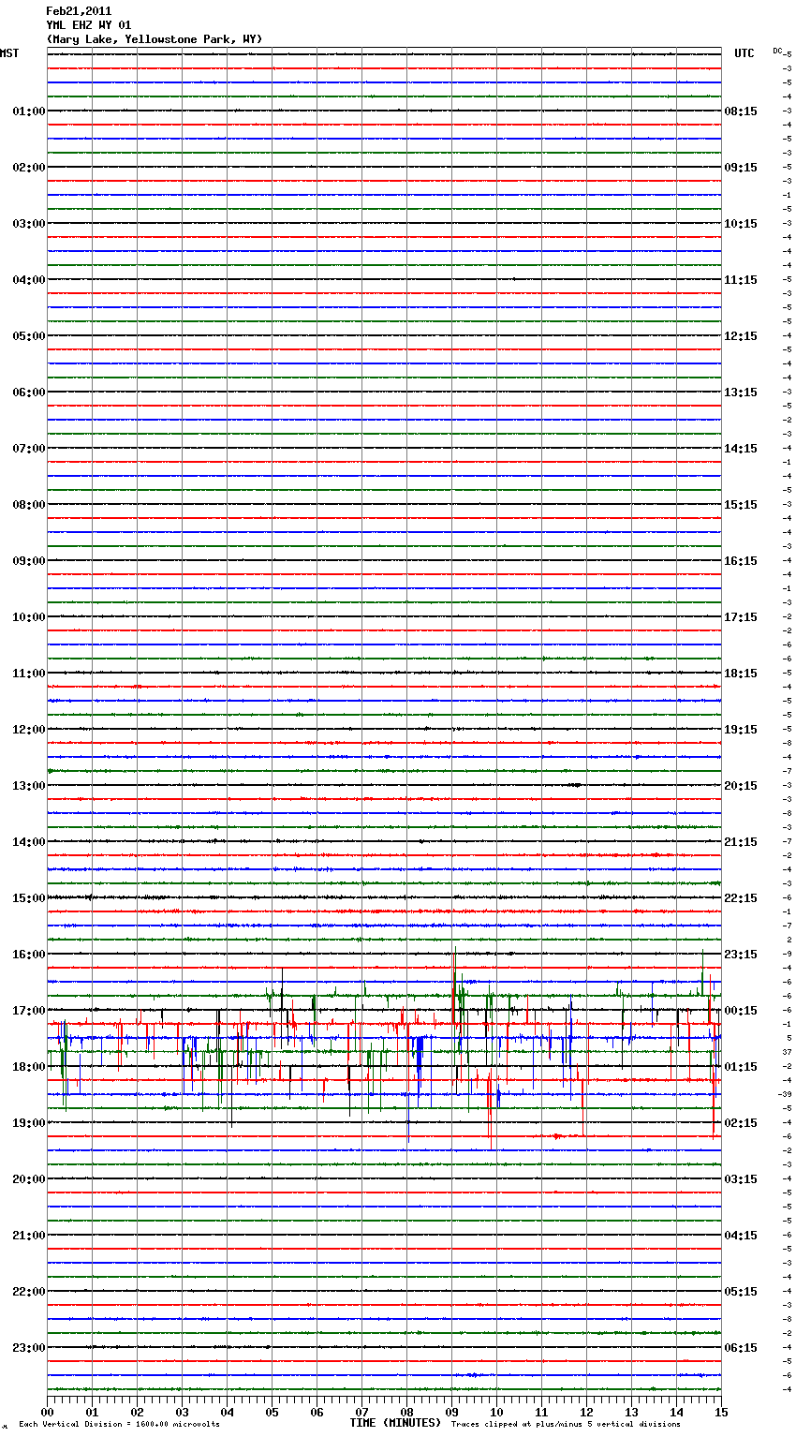Screen dimensions: 796x1437
Task: Select the 22:00 MST time label
Action: point(29,1292)
